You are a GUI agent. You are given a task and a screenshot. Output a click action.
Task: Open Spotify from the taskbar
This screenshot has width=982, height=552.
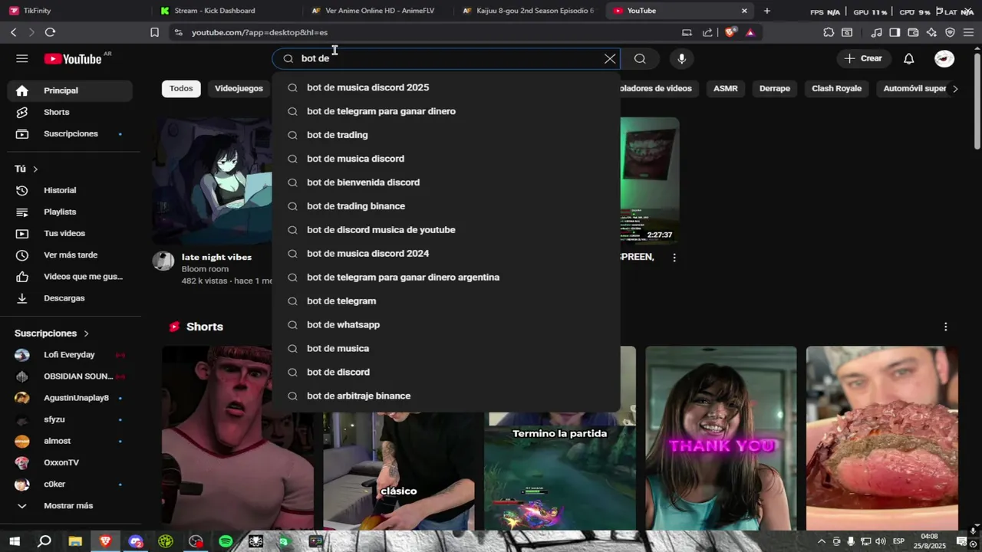click(x=226, y=541)
